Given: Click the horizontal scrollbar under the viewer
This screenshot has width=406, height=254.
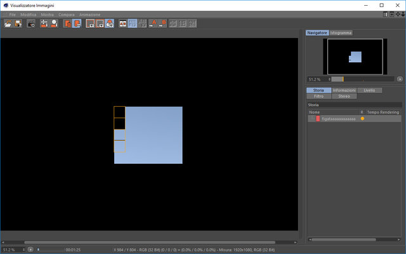Looking at the screenshot, I should 150,243.
